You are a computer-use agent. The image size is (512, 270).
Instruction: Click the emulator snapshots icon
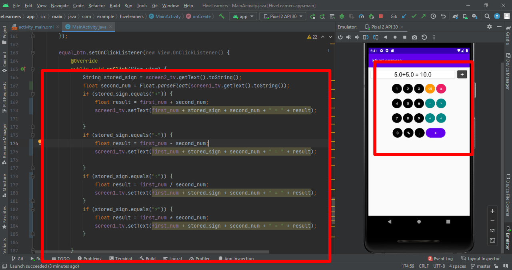click(424, 37)
